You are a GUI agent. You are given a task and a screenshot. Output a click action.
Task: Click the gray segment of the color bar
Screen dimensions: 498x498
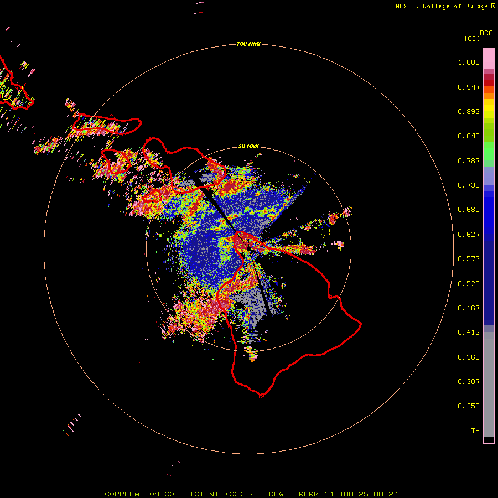click(x=489, y=385)
